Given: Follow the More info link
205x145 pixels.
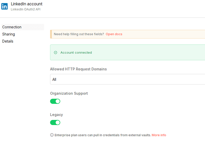Looking at the screenshot, I should tap(159, 135).
